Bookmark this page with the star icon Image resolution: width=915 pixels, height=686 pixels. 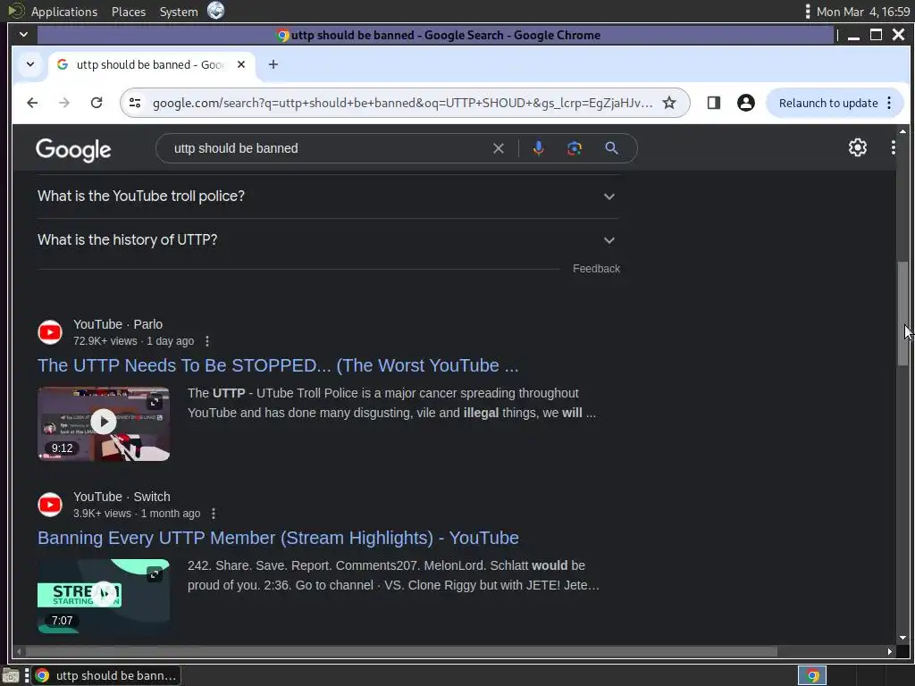click(x=669, y=103)
